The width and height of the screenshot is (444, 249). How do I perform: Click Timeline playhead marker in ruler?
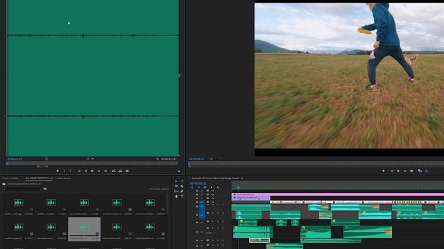238,187
